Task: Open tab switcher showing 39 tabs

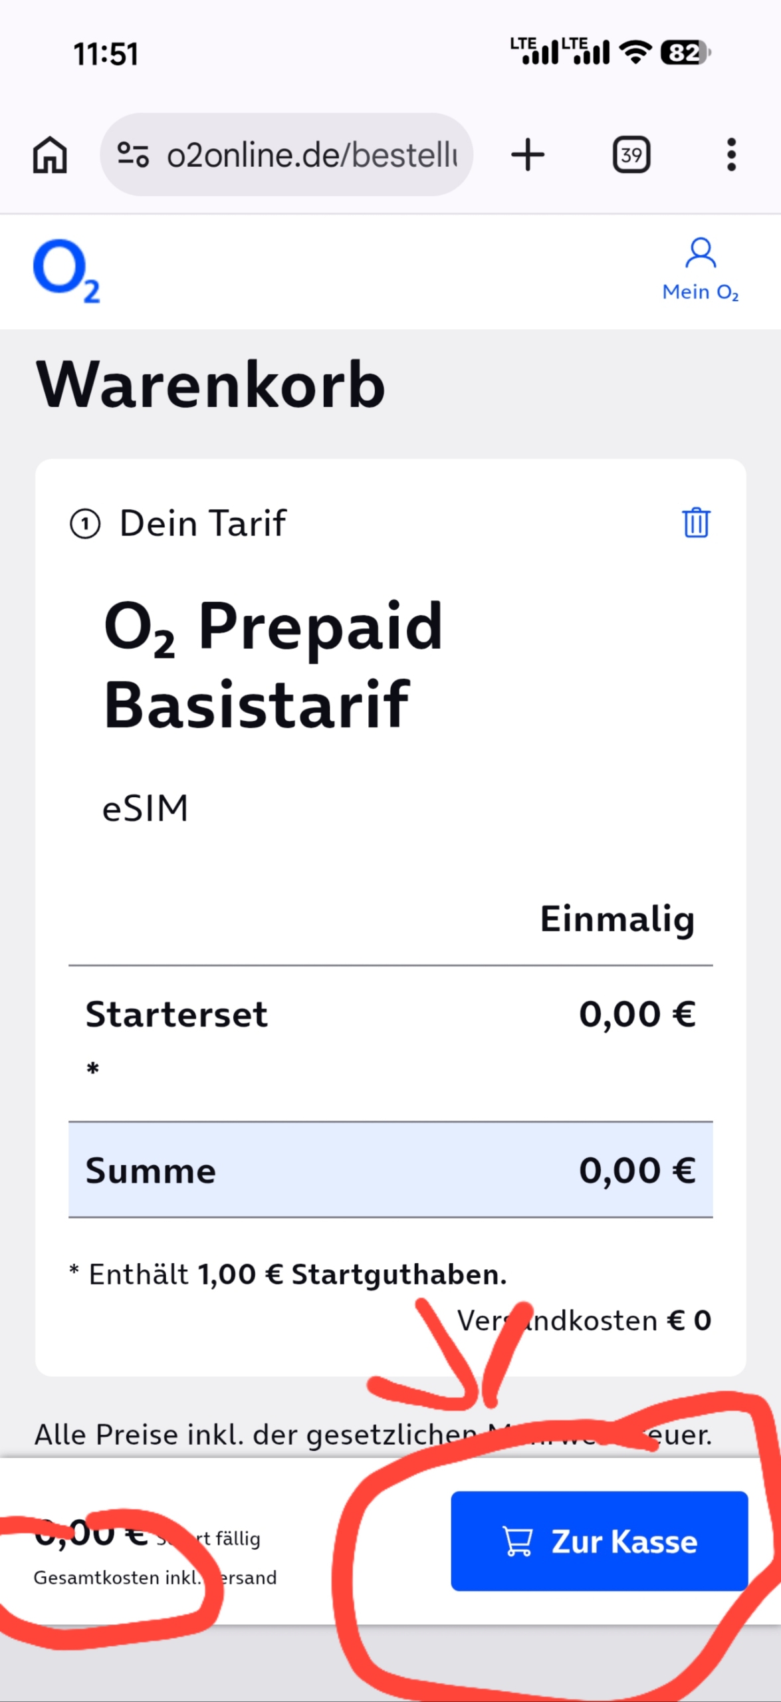Action: (631, 155)
